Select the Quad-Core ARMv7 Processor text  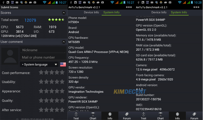(x=98, y=52)
